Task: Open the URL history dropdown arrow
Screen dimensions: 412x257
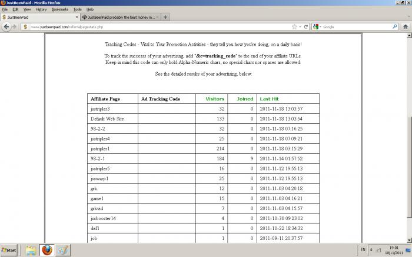Action: click(x=300, y=27)
